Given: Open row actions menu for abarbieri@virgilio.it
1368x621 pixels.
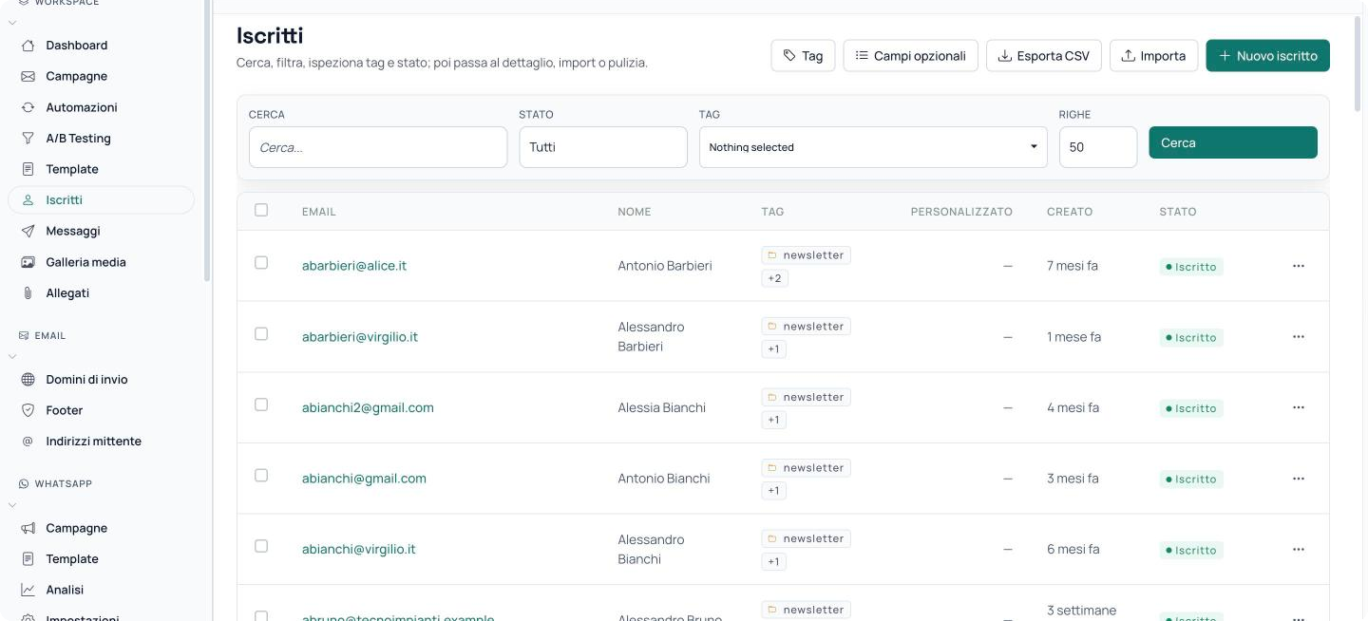Looking at the screenshot, I should 1299,337.
